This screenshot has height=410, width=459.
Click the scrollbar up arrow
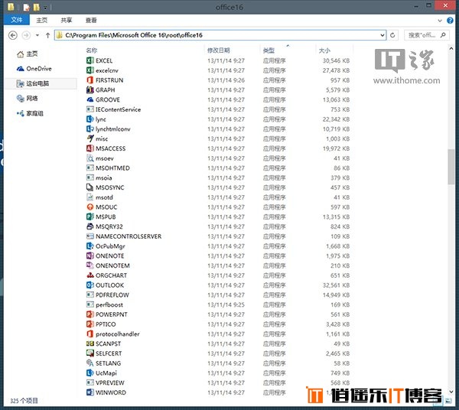coord(451,48)
